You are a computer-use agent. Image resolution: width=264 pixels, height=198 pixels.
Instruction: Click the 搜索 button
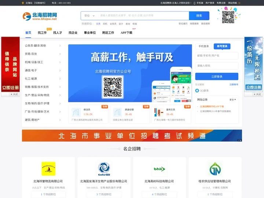click(199, 16)
